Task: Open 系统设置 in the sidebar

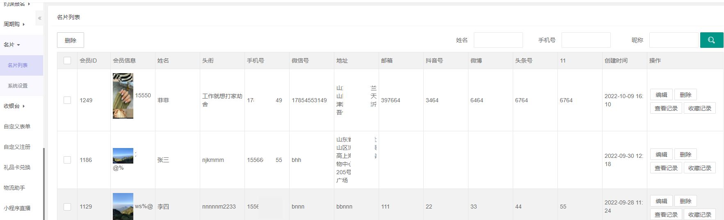Action: coord(18,86)
